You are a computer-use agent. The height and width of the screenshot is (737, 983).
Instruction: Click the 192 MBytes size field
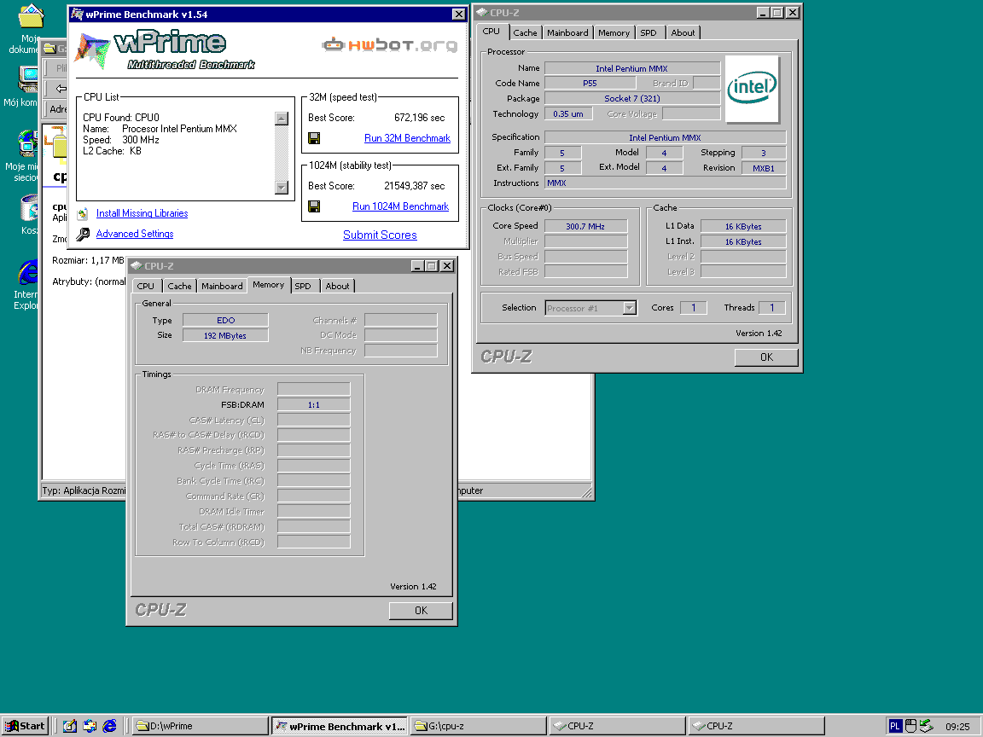pyautogui.click(x=225, y=335)
